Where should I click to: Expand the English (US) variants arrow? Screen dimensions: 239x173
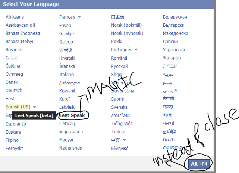tap(34, 107)
